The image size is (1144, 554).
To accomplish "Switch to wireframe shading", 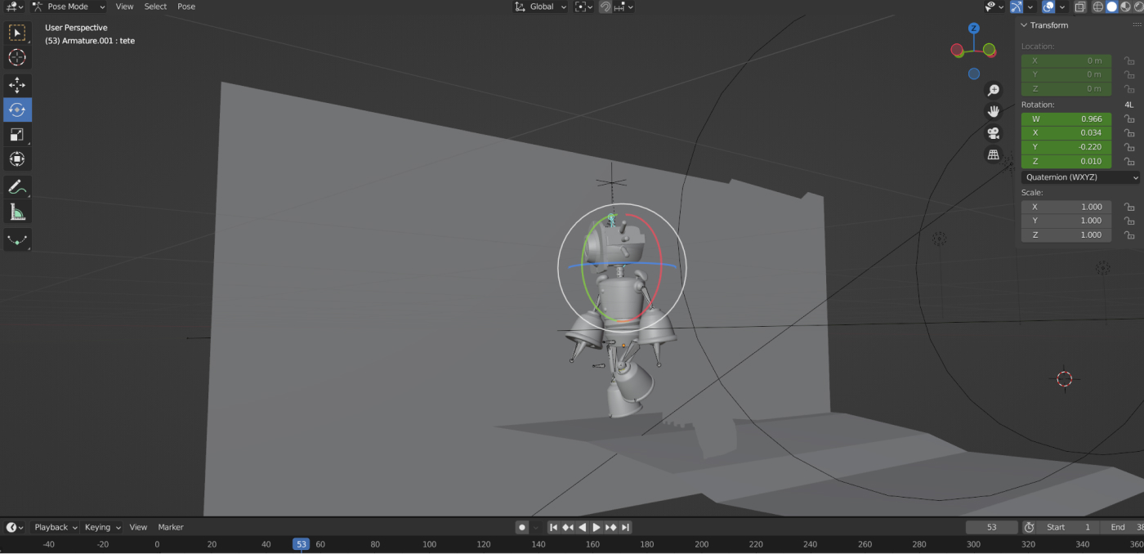I will click(1098, 7).
